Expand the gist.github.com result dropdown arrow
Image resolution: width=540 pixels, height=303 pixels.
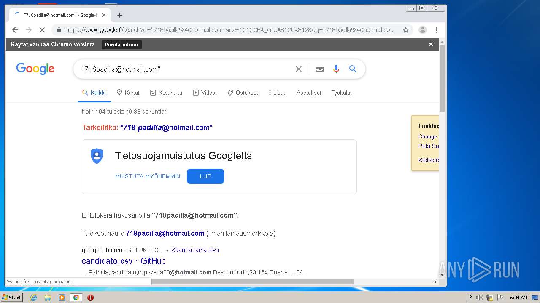click(x=167, y=250)
